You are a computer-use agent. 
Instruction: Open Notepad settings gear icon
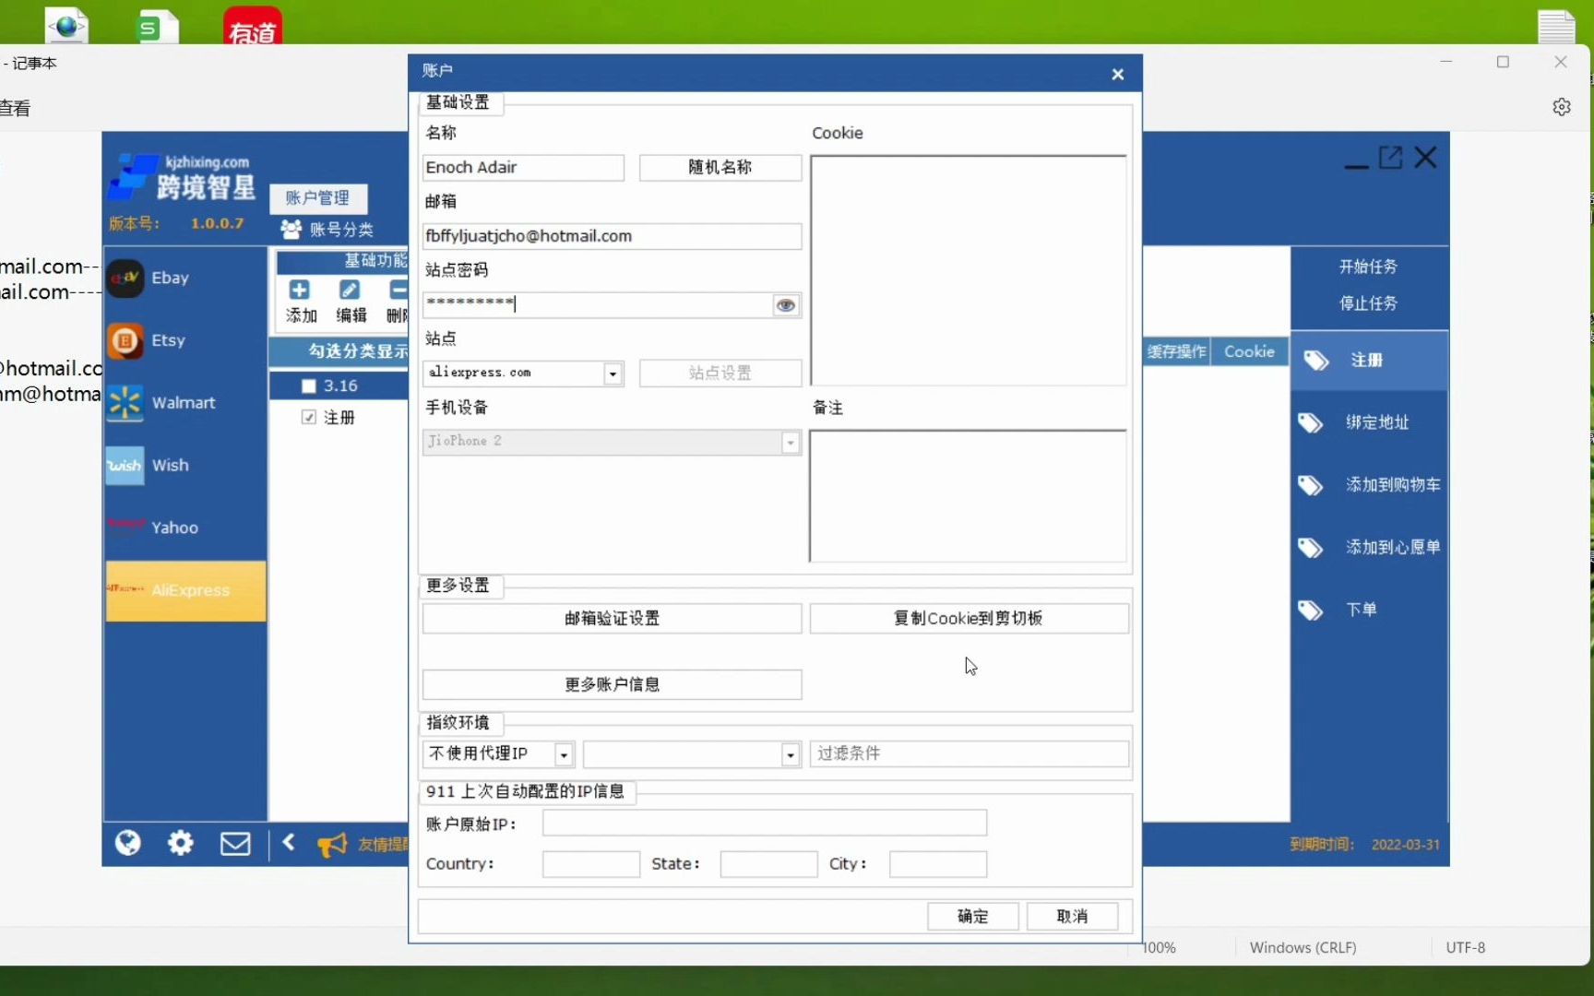pyautogui.click(x=1562, y=107)
